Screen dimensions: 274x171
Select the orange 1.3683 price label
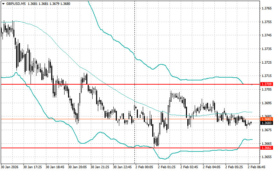coord(267,119)
